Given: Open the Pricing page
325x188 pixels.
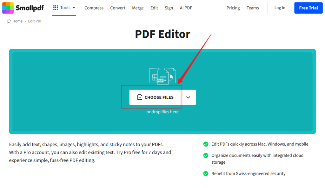Looking at the screenshot, I should coord(233,8).
